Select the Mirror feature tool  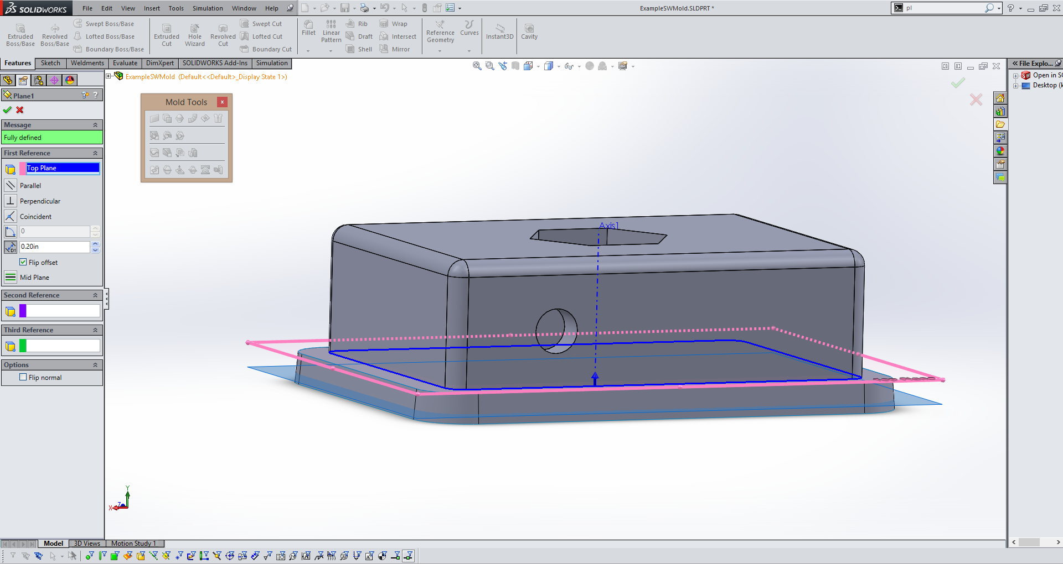(395, 49)
